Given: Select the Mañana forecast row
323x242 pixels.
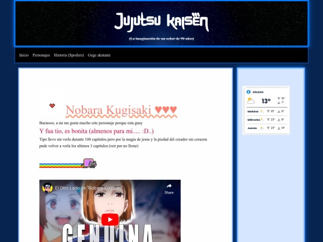Looking at the screenshot, I should (267, 111).
